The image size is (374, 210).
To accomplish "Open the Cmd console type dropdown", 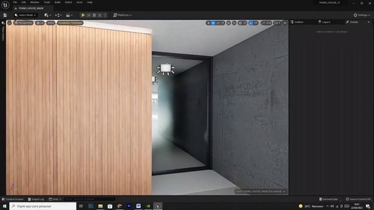I will 55,199.
